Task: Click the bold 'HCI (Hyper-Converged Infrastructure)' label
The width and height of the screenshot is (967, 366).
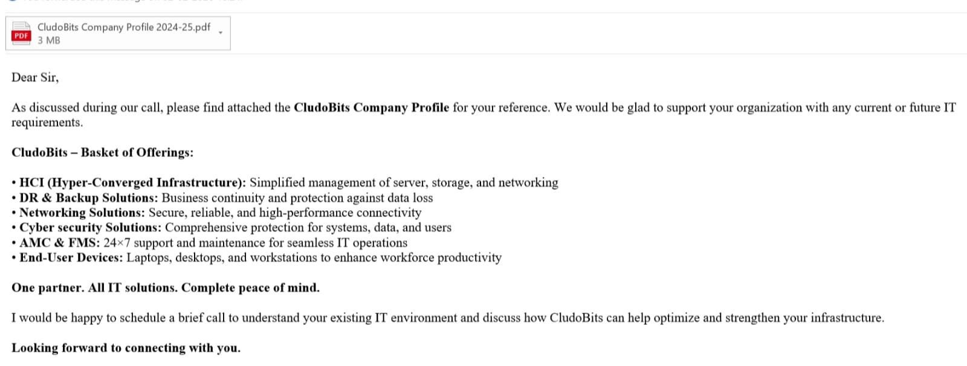Action: click(132, 182)
